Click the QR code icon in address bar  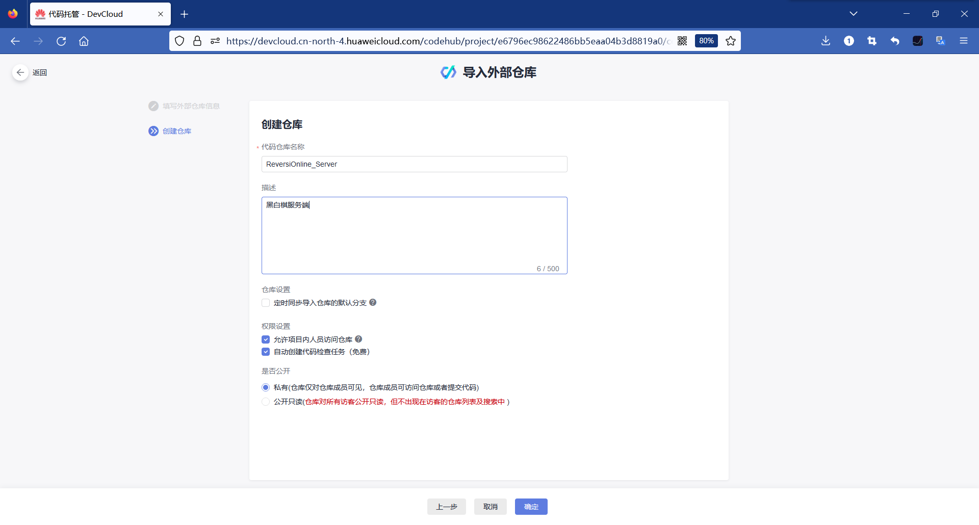coord(683,41)
